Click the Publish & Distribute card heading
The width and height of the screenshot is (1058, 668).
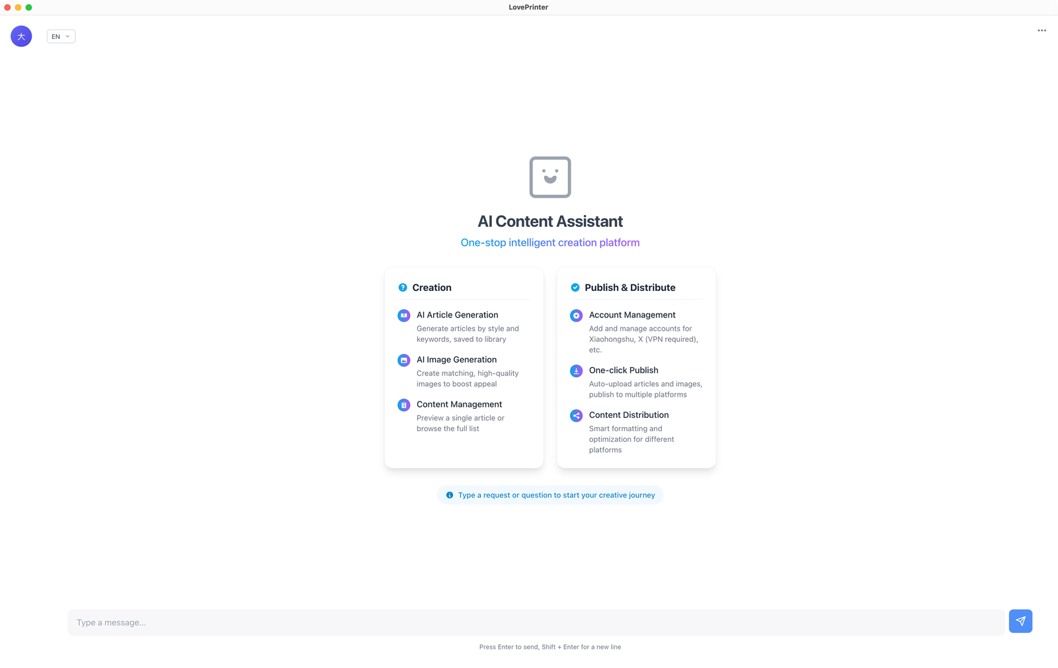pyautogui.click(x=630, y=288)
